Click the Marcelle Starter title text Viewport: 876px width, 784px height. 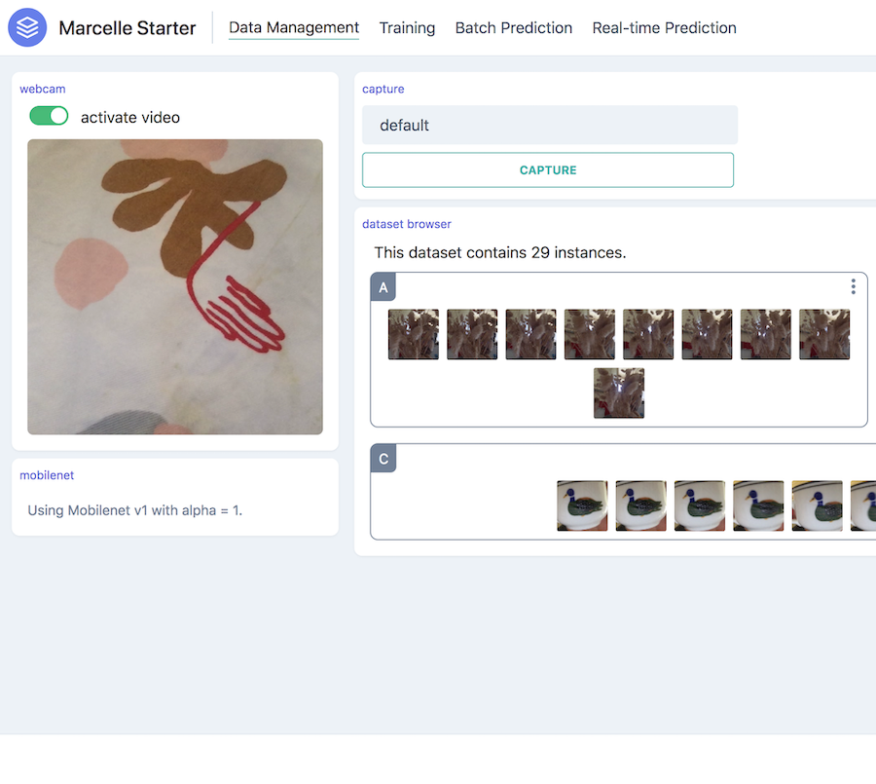click(x=128, y=28)
